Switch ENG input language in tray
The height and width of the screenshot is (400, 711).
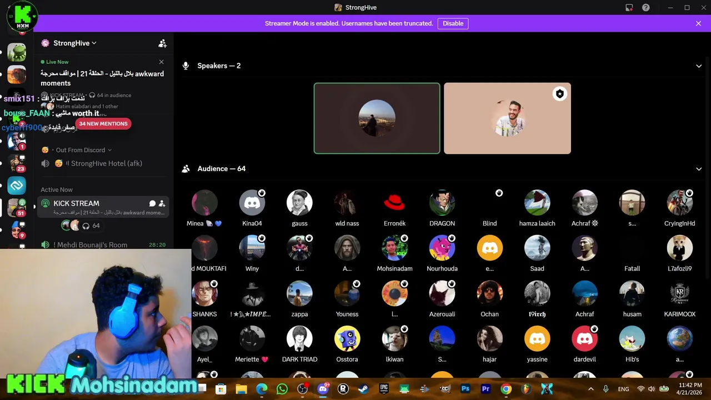[x=623, y=389]
